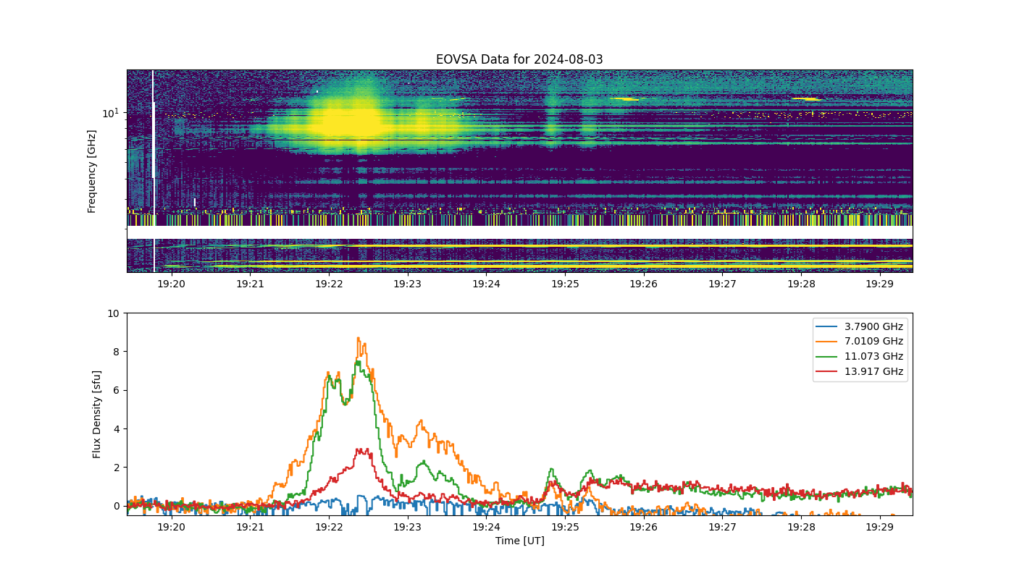Click the 19:25 tick label on the lower plot
This screenshot has height=579, width=1014.
coord(565,527)
